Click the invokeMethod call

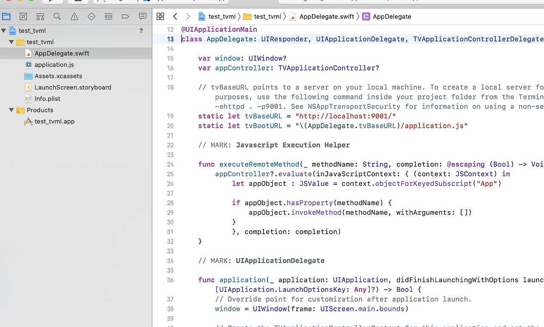316,212
